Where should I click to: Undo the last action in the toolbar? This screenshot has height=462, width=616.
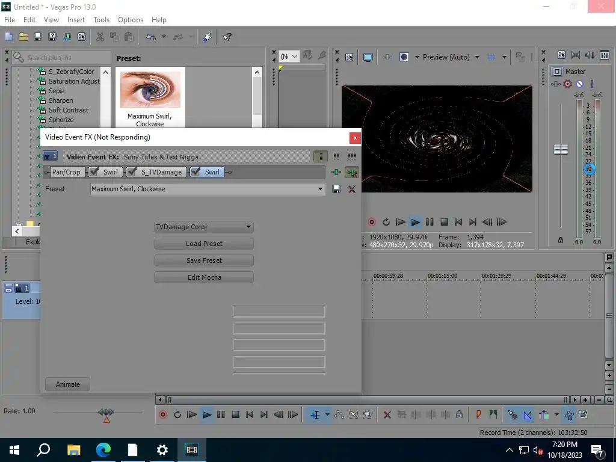click(x=151, y=37)
